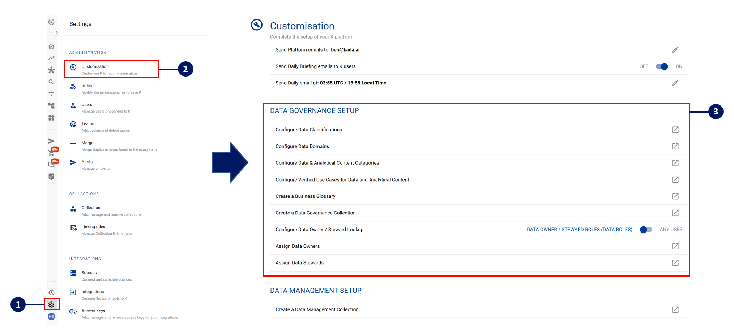Open Configure Data Classifications external link icon

(675, 130)
